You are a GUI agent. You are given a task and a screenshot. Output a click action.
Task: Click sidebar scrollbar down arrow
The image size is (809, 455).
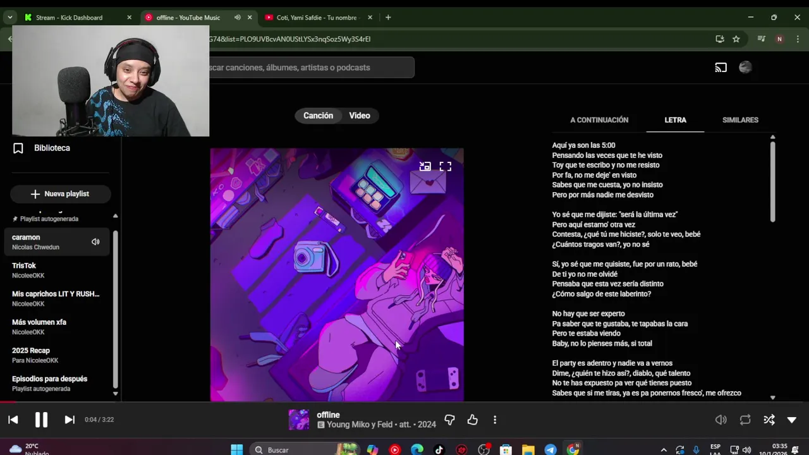(115, 394)
